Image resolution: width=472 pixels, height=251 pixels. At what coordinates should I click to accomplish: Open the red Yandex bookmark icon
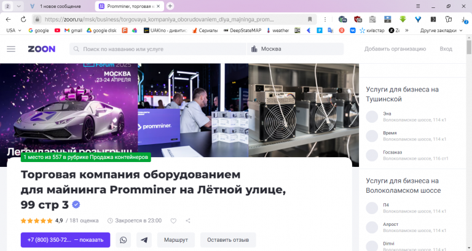pos(342,30)
